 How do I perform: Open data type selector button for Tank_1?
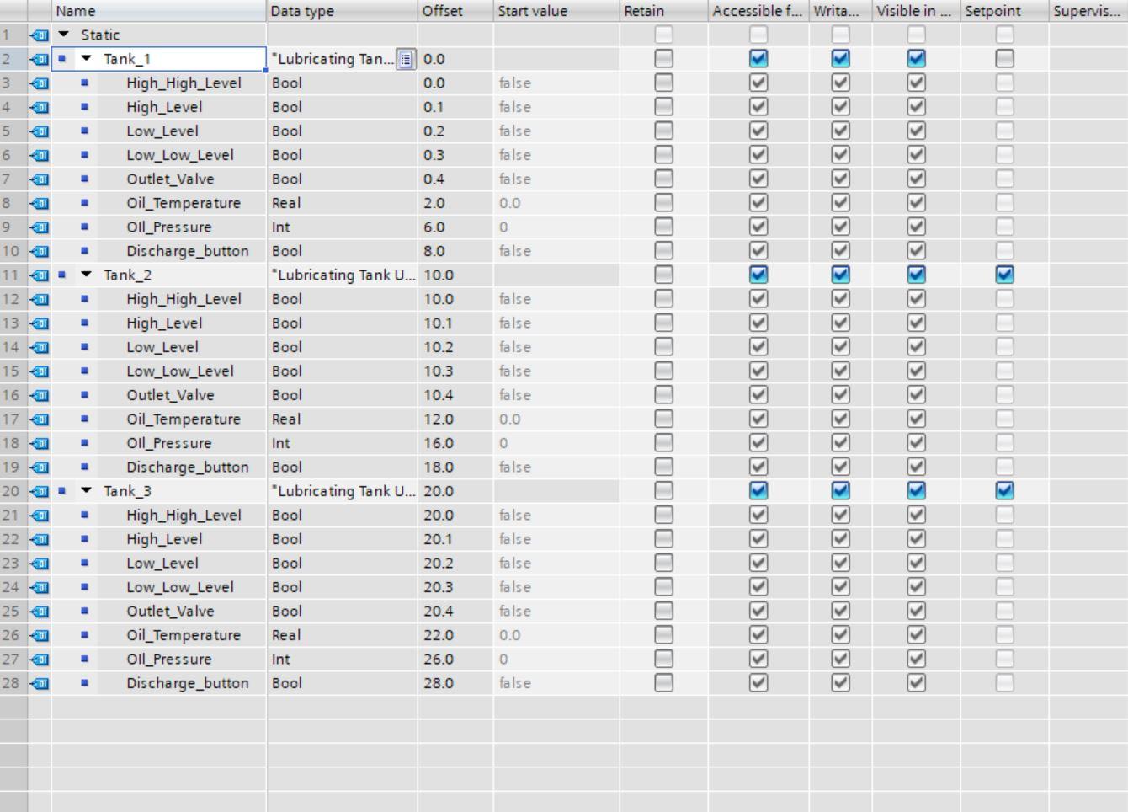tap(406, 59)
